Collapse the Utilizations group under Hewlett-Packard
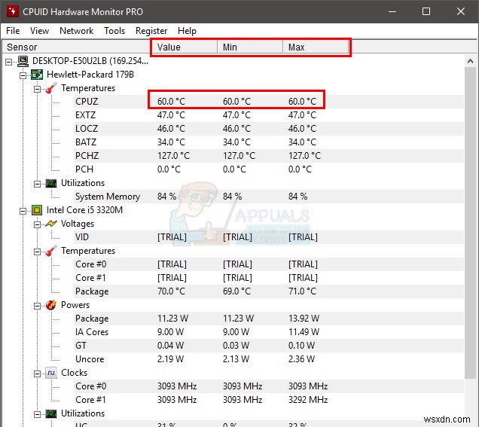 tap(37, 184)
